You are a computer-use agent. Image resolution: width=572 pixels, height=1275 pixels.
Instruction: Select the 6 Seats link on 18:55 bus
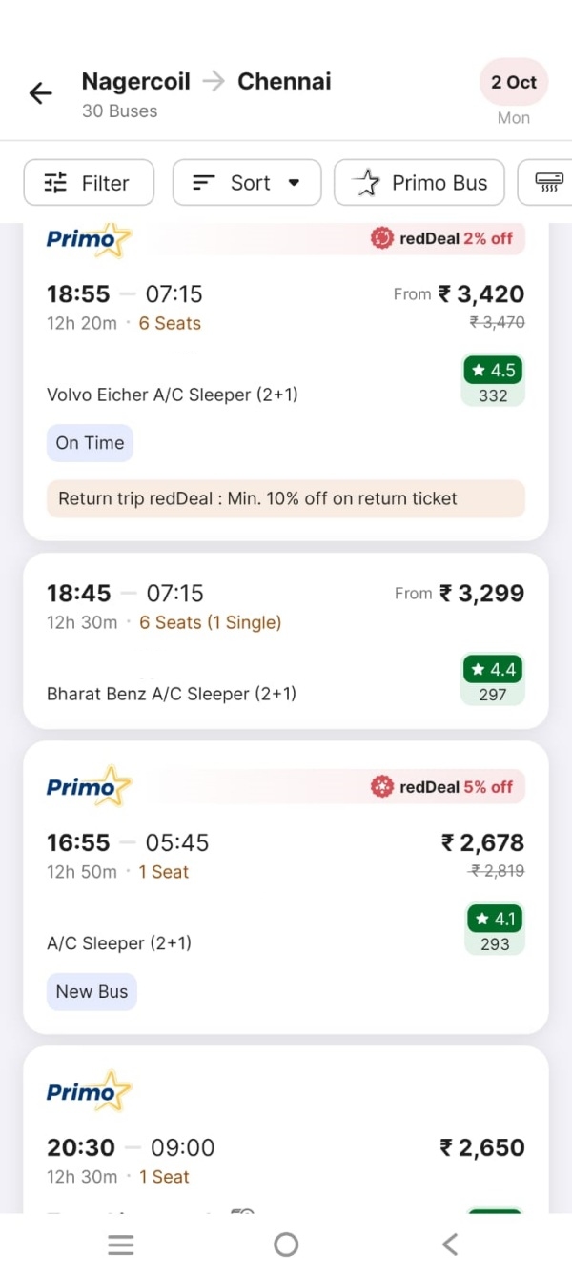170,323
